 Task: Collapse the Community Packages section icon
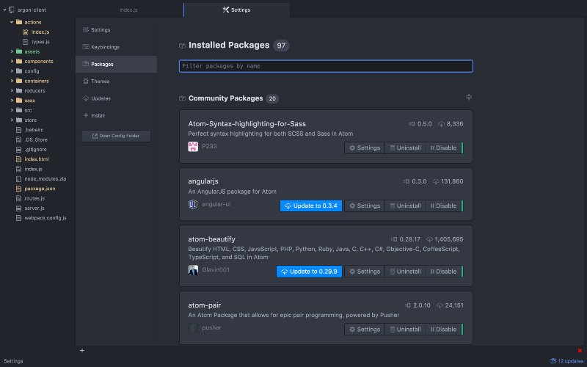click(469, 97)
